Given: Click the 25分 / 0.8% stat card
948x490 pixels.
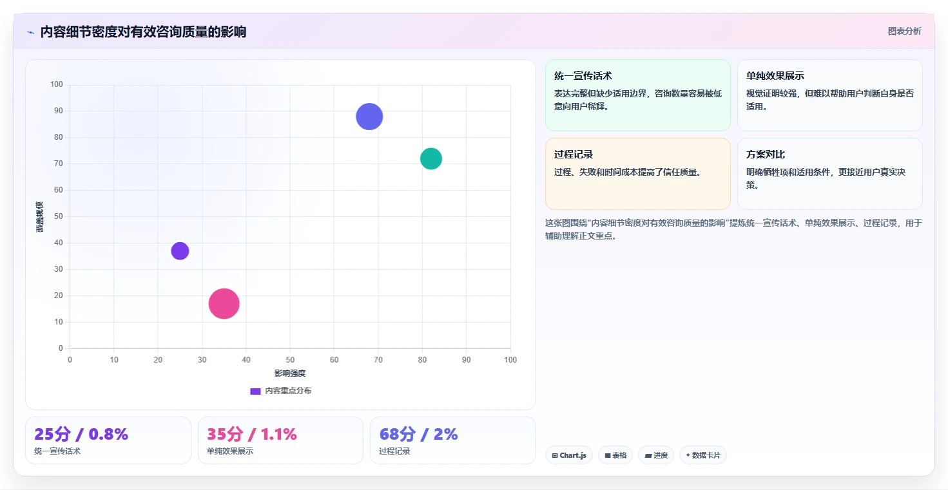Looking at the screenshot, I should tap(108, 440).
